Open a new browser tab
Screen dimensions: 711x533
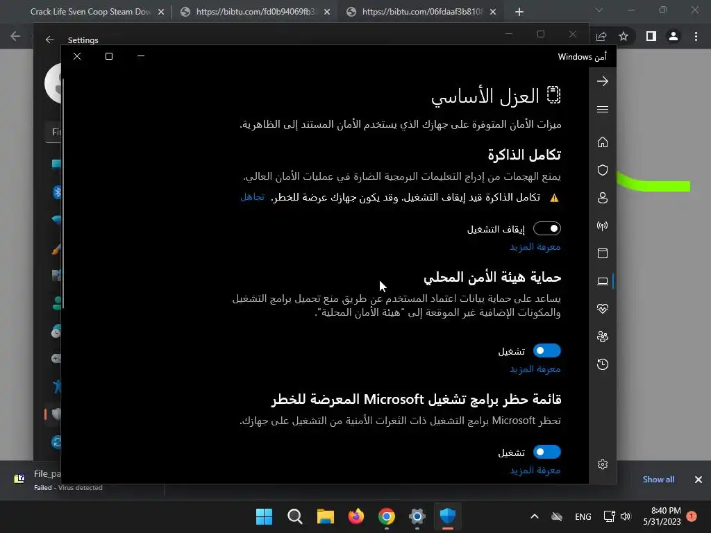pyautogui.click(x=519, y=12)
